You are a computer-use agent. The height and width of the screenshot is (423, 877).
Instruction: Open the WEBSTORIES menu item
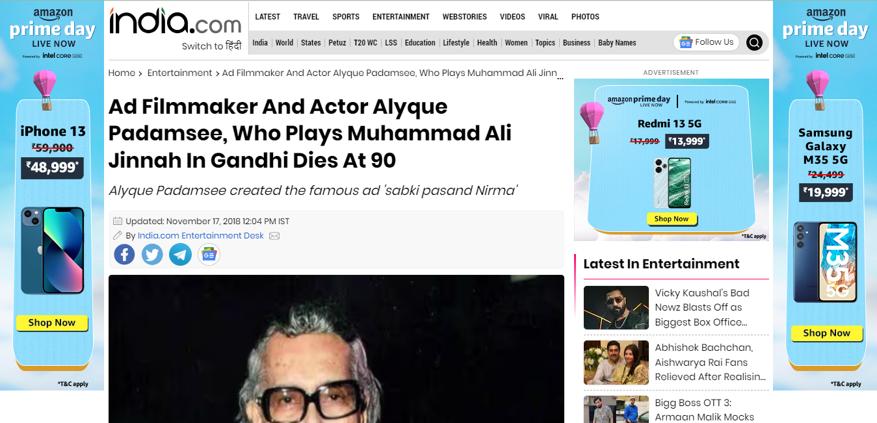464,17
